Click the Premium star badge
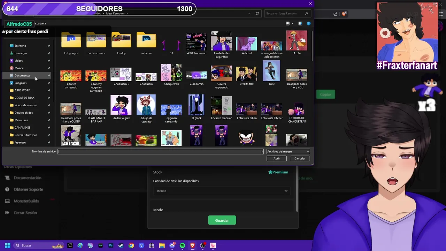Image resolution: width=446 pixels, height=251 pixels. point(278,172)
